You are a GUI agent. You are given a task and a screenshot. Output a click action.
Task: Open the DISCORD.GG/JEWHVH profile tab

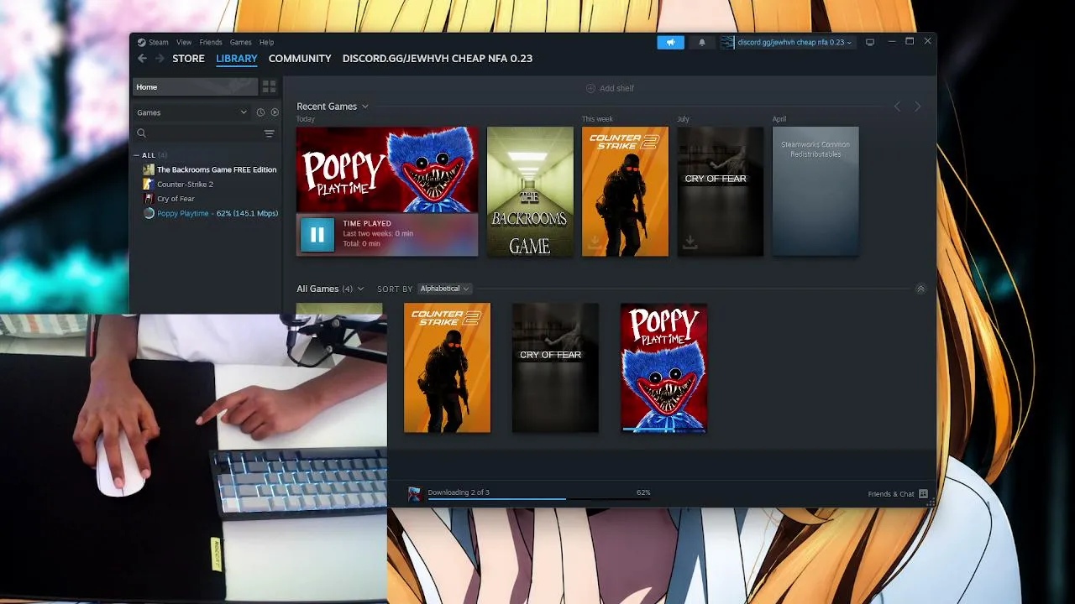(x=438, y=59)
